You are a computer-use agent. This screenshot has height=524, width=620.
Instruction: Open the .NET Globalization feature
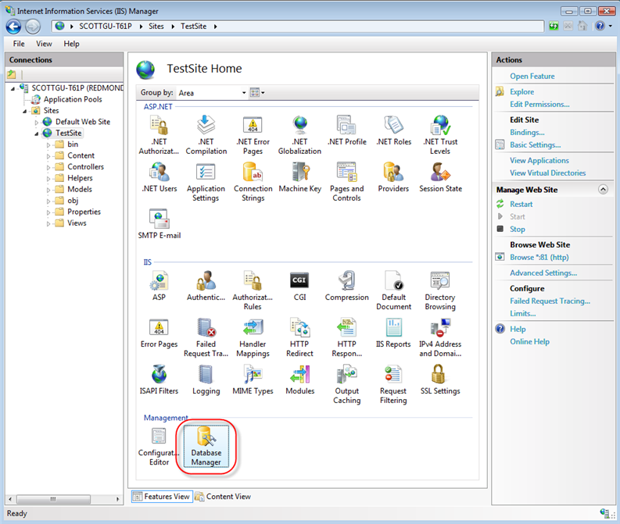299,135
